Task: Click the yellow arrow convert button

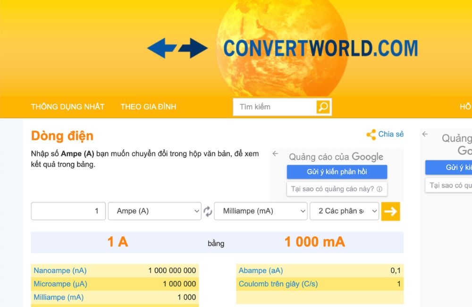Action: pyautogui.click(x=390, y=211)
